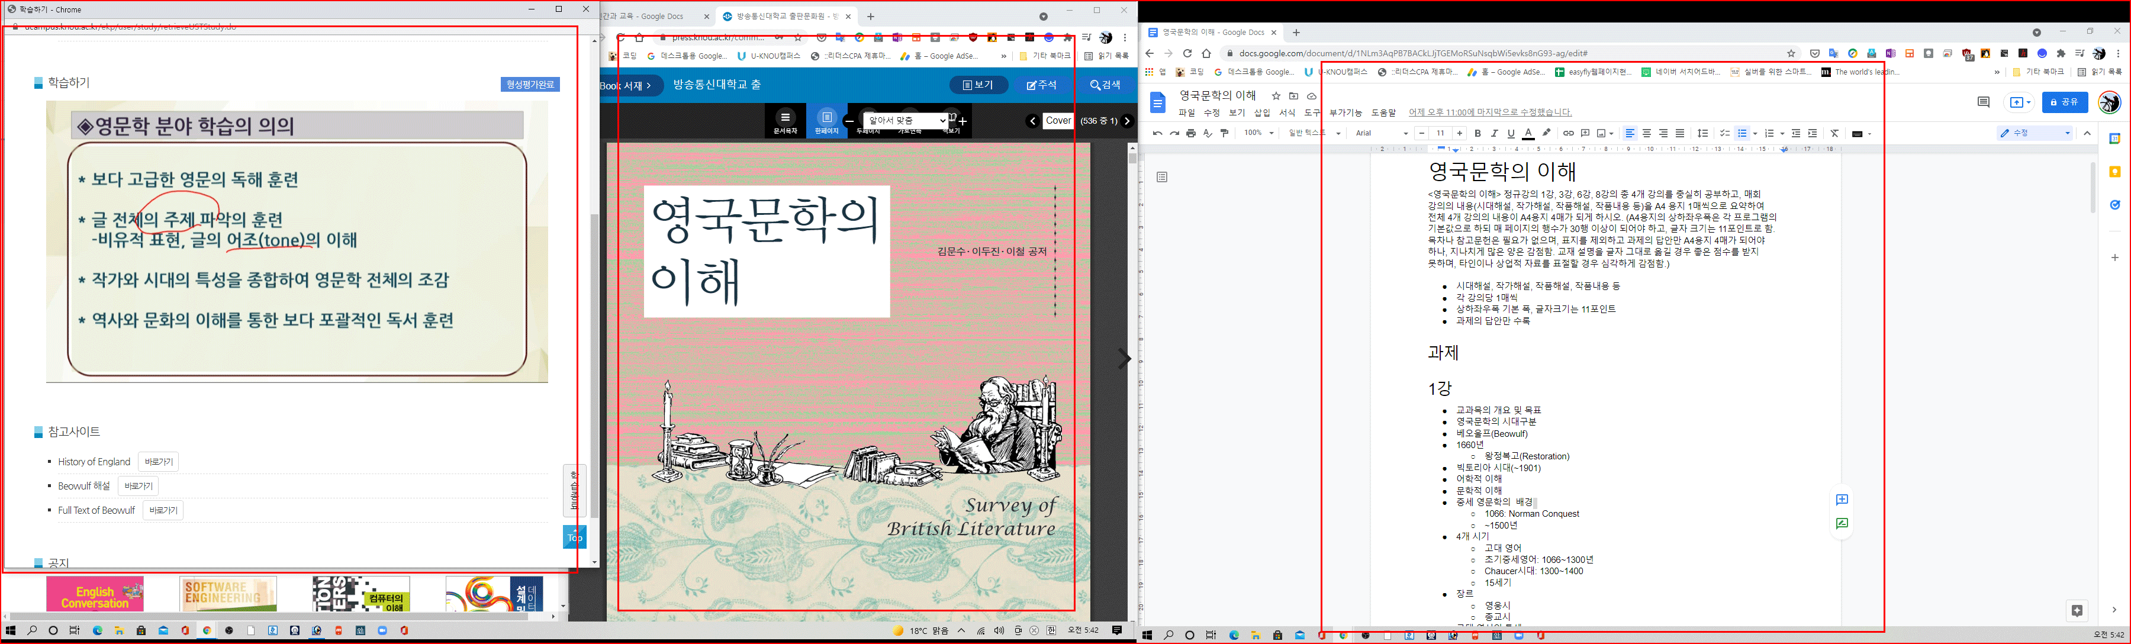This screenshot has height=644, width=2131.
Task: Set justified text alignment in Docs
Action: [1679, 133]
